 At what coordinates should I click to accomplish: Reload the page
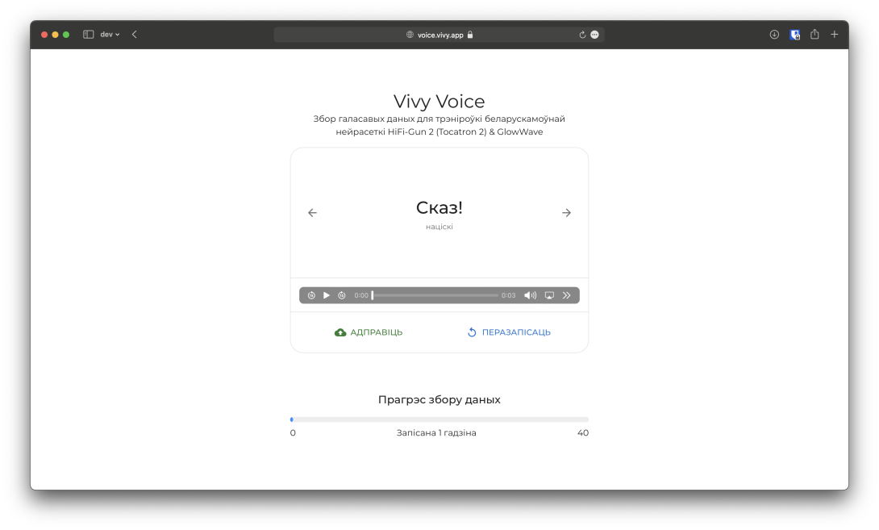click(582, 35)
